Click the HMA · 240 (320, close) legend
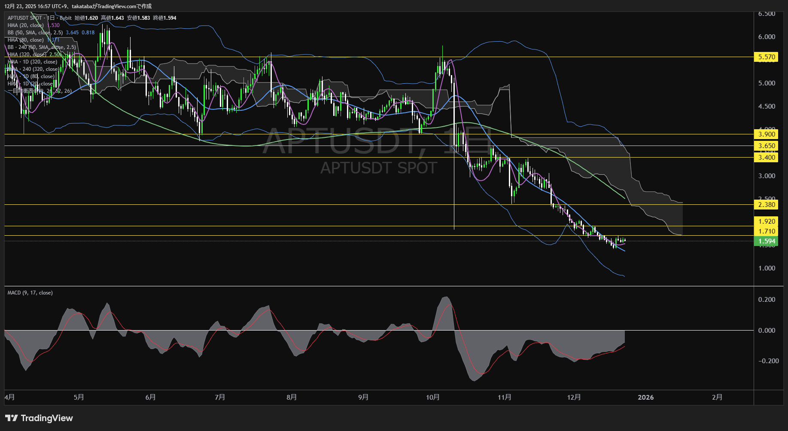788x431 pixels. [33, 69]
